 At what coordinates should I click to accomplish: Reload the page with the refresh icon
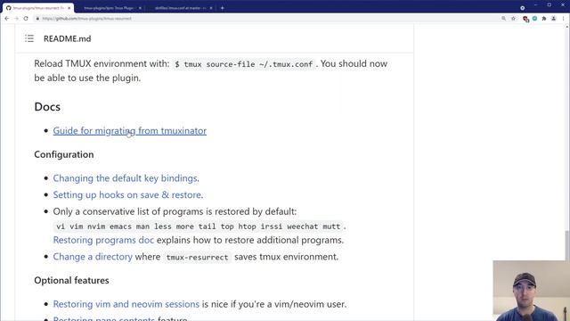tap(26, 19)
